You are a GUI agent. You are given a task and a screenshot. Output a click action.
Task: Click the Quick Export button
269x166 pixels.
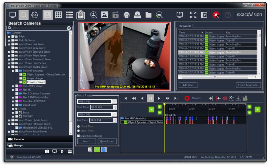click(107, 141)
